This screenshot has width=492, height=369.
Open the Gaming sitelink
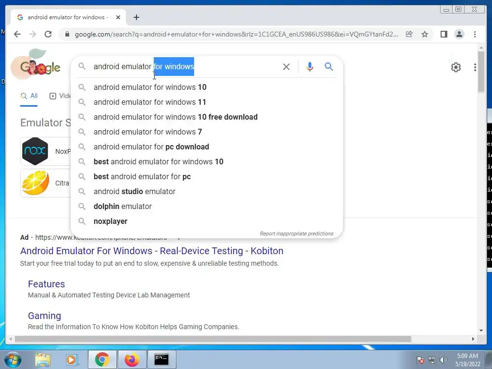(x=45, y=316)
